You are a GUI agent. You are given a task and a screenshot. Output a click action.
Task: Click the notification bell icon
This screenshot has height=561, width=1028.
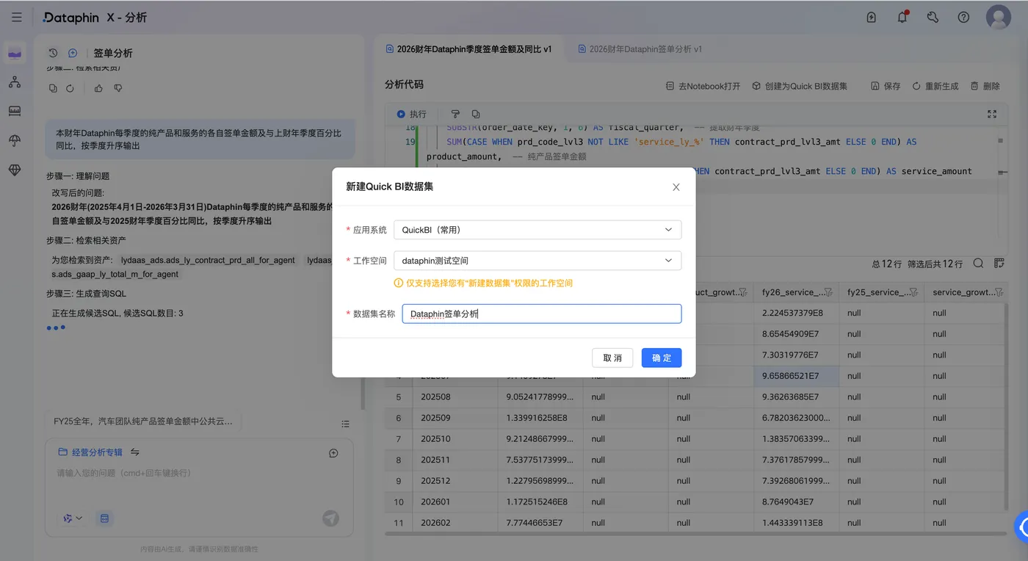[x=902, y=17]
